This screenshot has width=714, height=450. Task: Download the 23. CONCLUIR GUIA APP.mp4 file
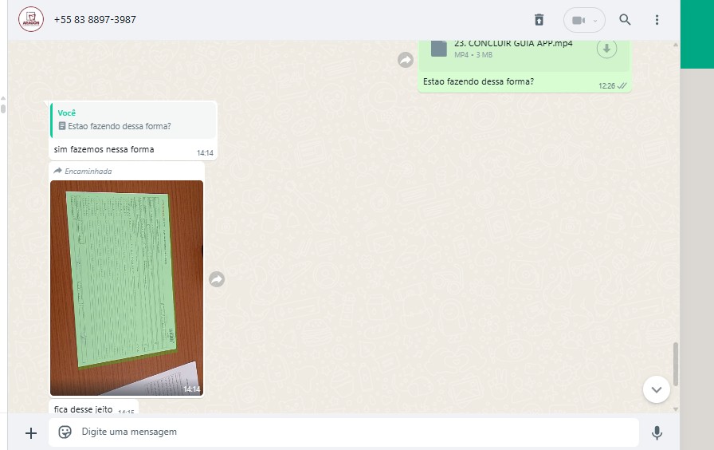click(x=606, y=49)
